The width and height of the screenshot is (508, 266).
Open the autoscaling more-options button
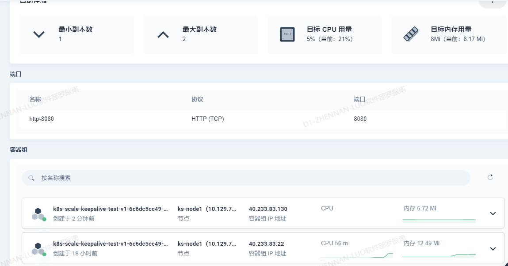pyautogui.click(x=493, y=2)
